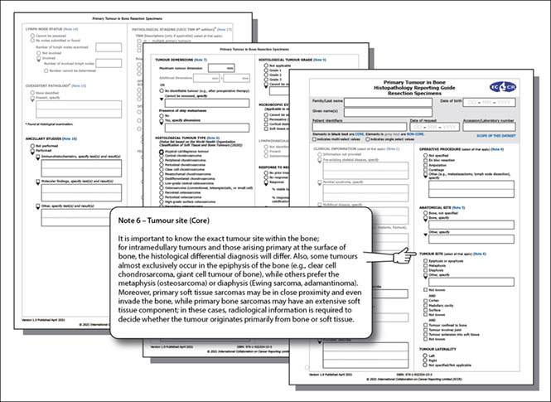This screenshot has width=551, height=402.
Task: Check Tumour extension into soft tissue
Action: (425, 335)
